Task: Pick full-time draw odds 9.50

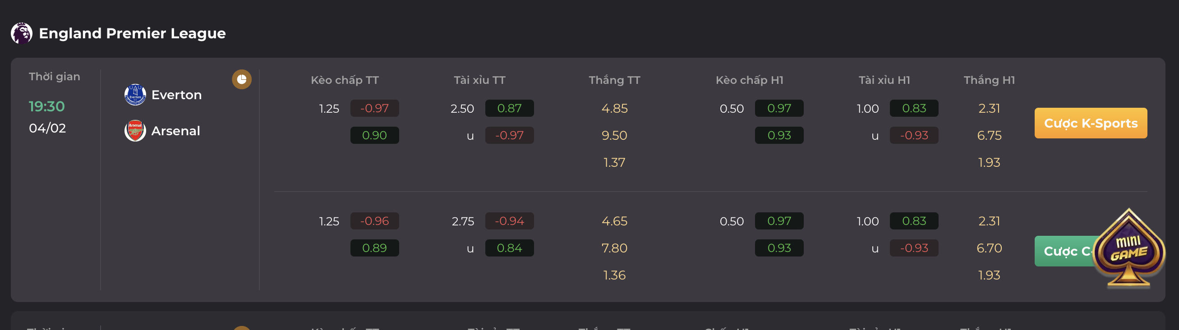Action: point(614,136)
